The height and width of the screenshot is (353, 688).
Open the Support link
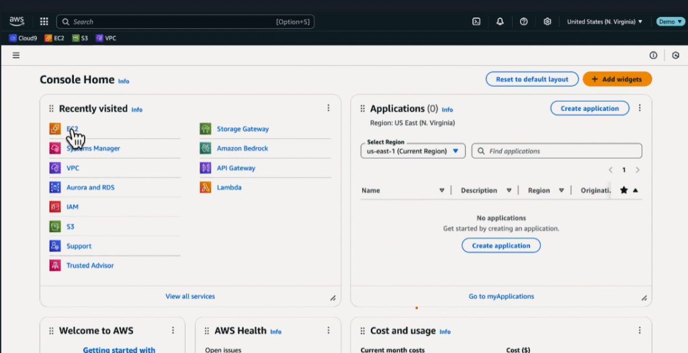point(79,246)
